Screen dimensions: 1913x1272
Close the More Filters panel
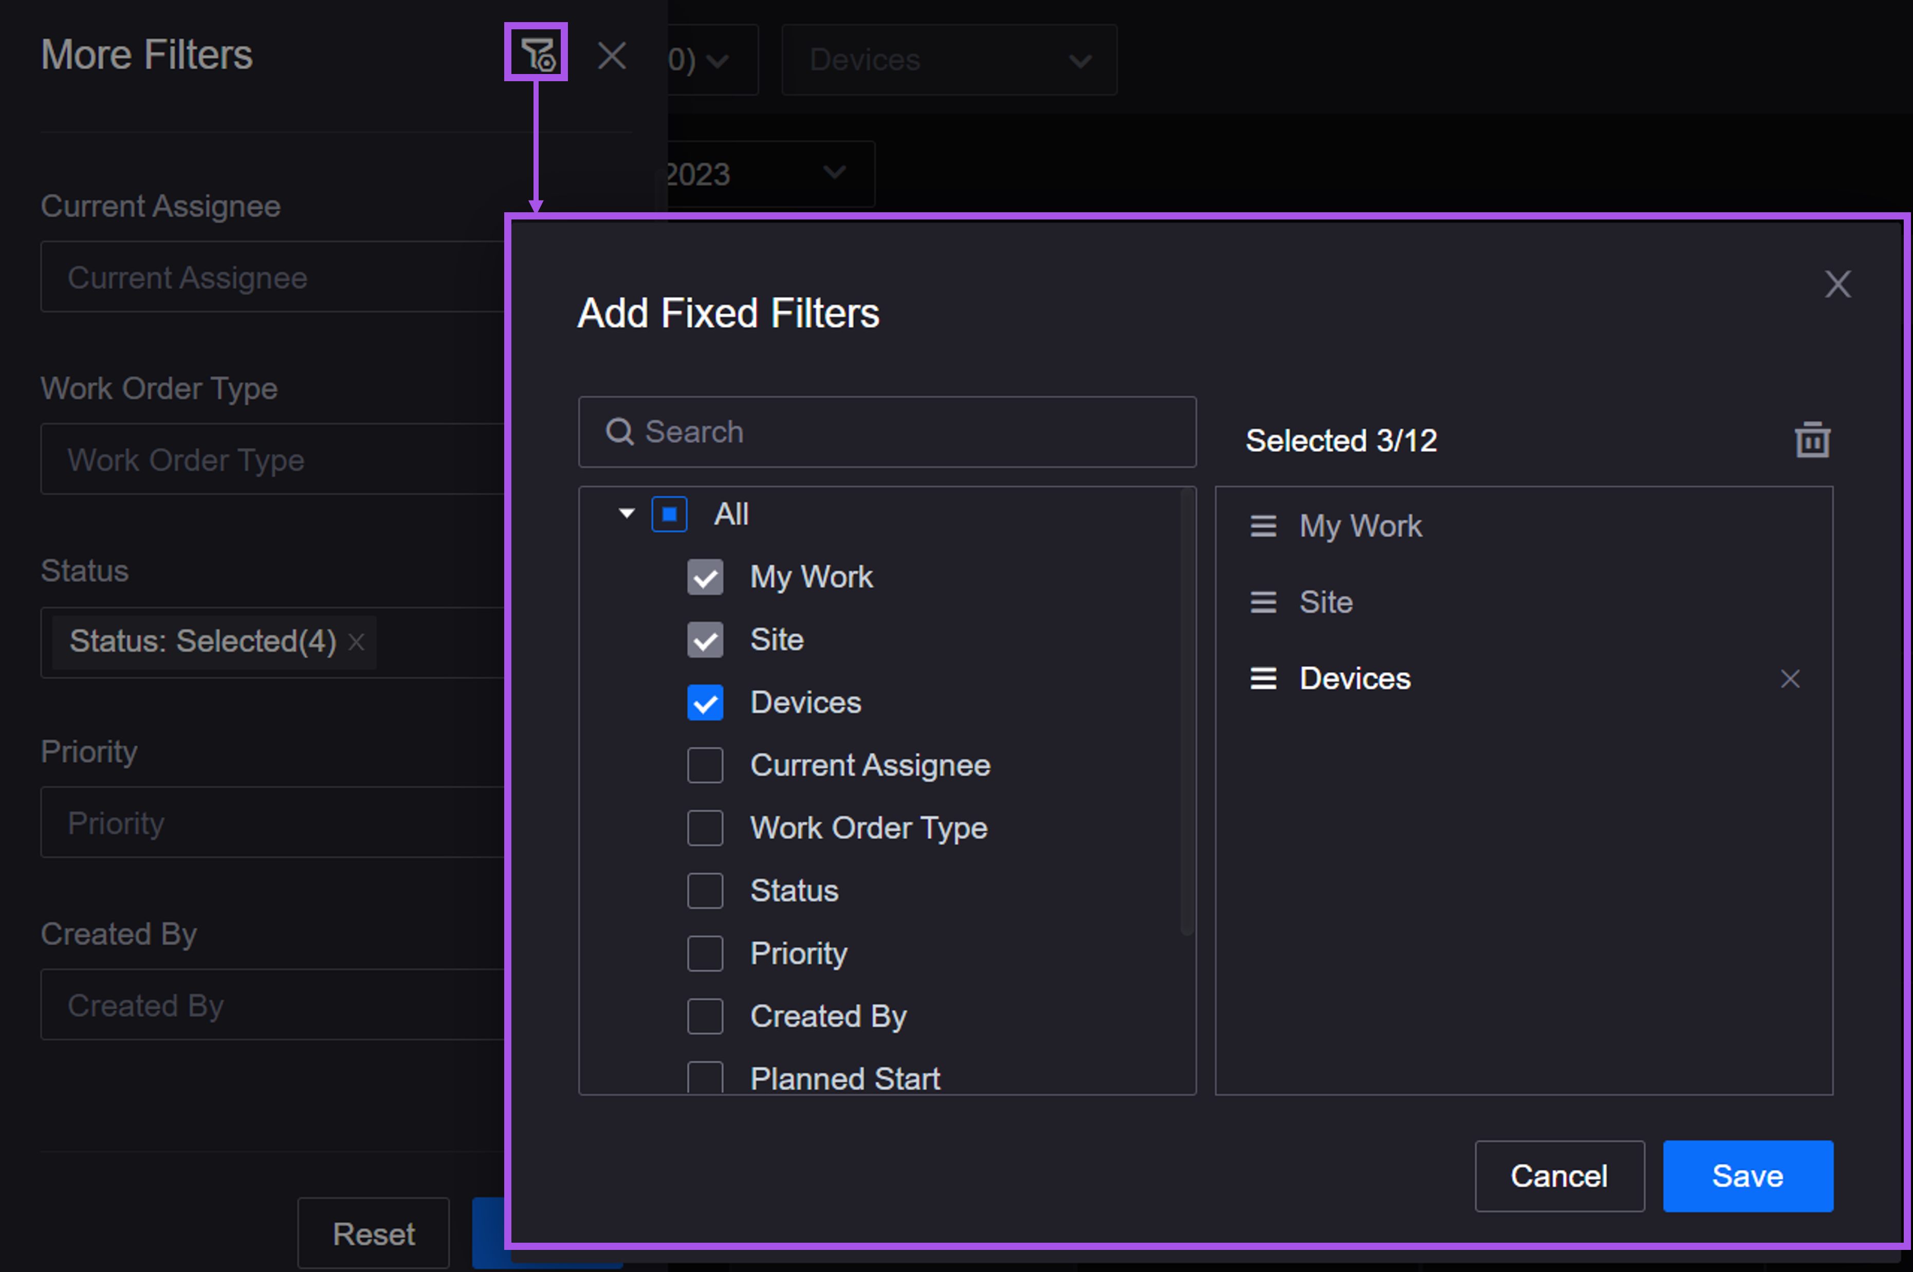coord(611,56)
